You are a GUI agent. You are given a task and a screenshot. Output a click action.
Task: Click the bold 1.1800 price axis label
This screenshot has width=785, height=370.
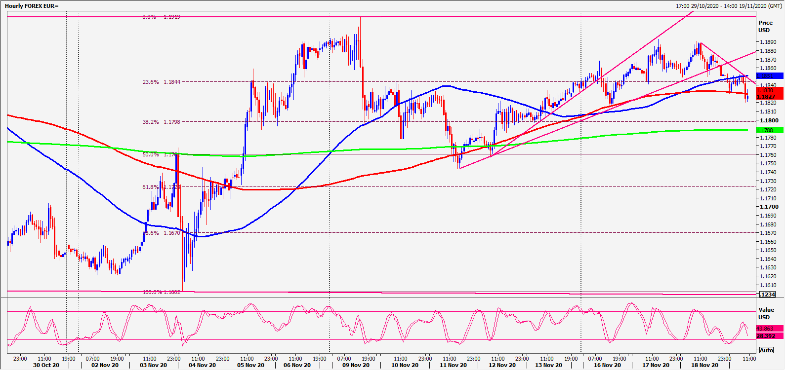point(769,120)
